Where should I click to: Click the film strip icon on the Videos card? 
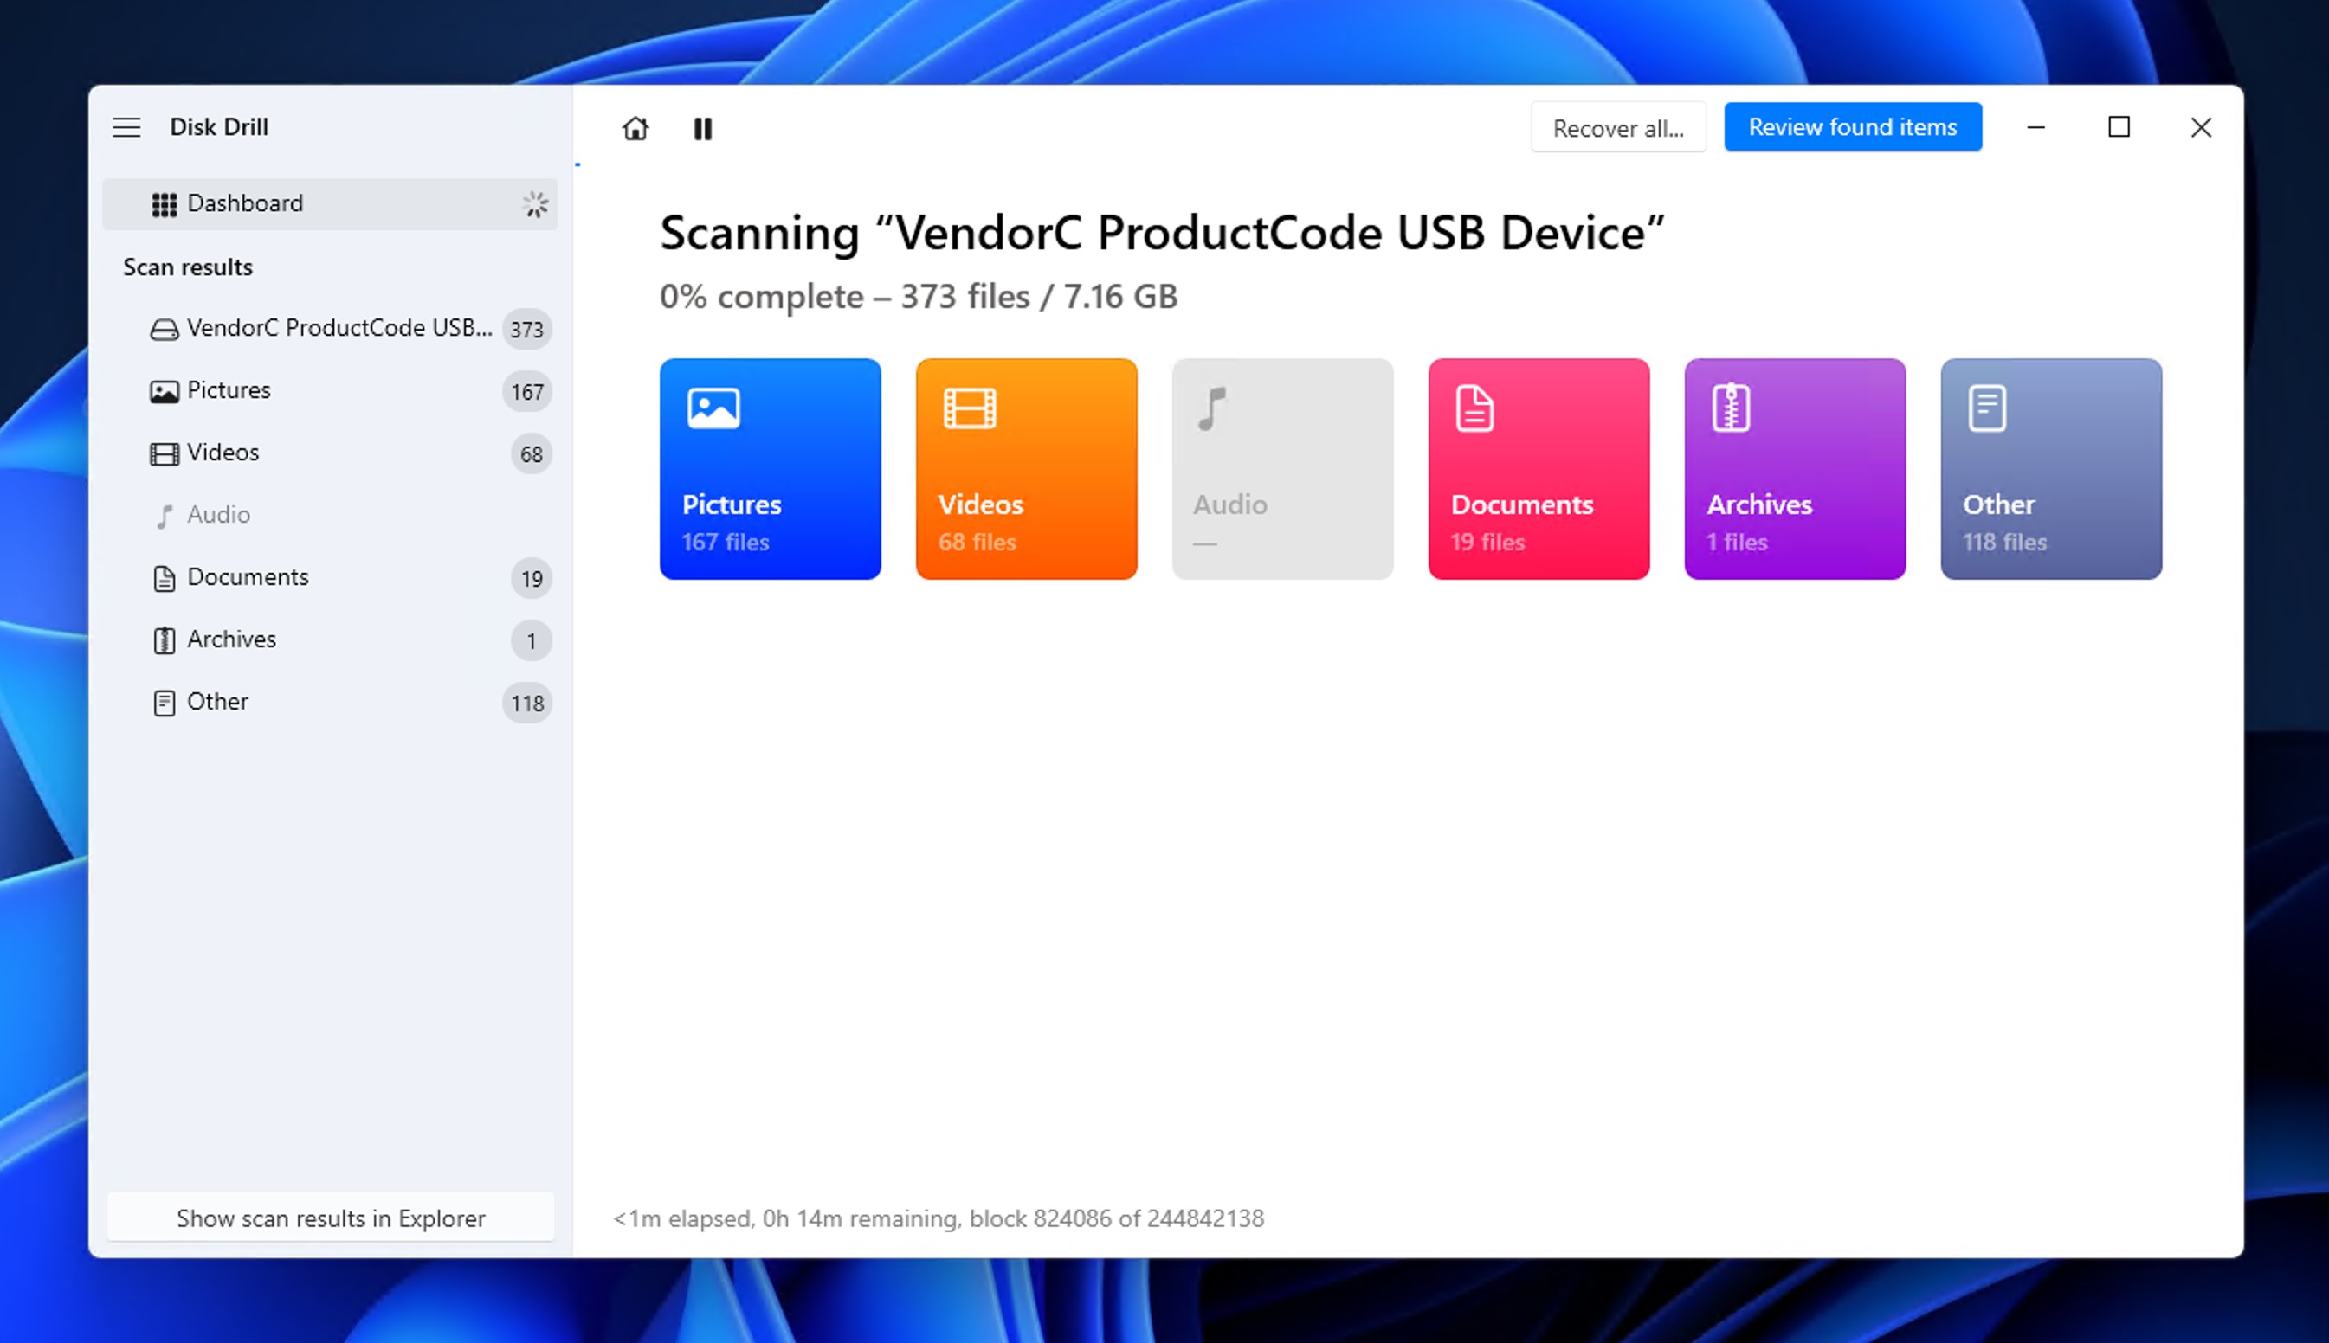967,410
